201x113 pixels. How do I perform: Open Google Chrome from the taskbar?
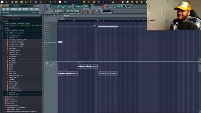(x=94, y=2)
